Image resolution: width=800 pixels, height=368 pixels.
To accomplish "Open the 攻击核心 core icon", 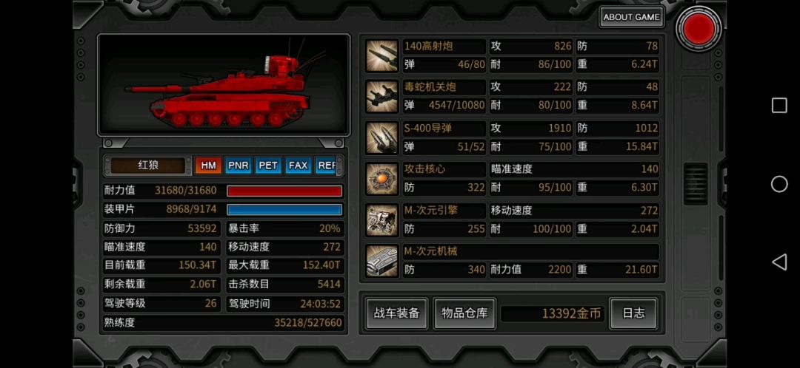I will pos(381,179).
